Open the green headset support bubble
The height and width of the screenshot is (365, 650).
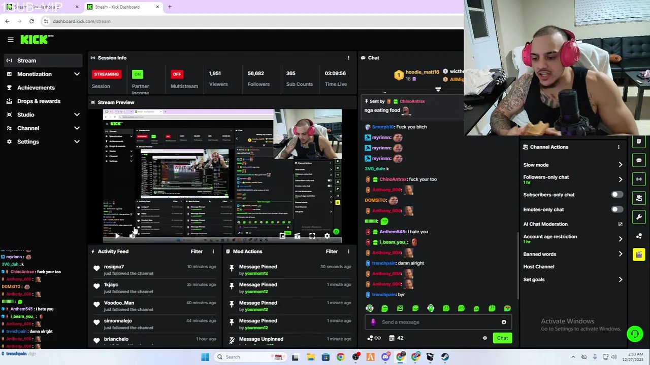(x=635, y=334)
